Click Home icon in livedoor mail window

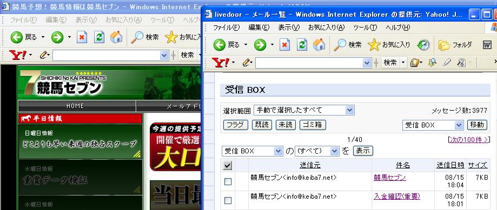(x=319, y=45)
